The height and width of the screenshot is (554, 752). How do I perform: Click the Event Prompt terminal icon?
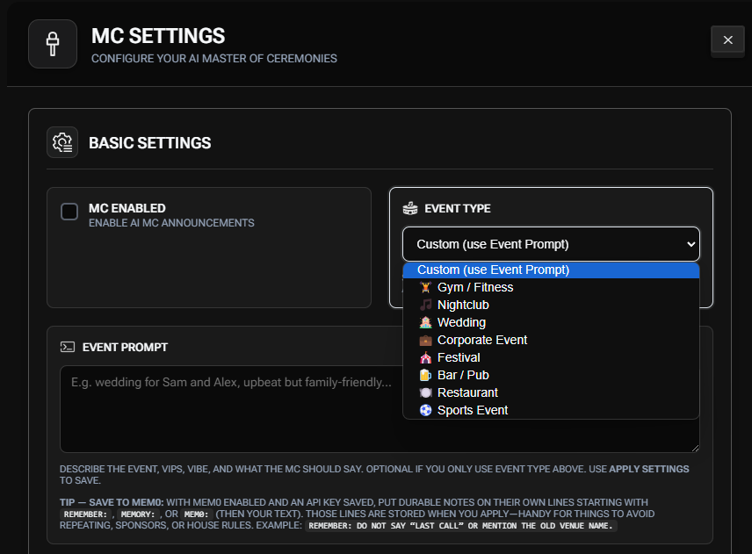[68, 347]
